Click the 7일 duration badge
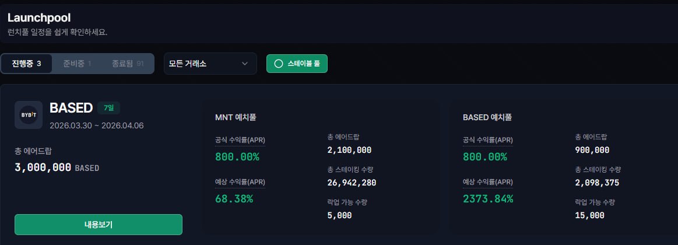 click(109, 108)
